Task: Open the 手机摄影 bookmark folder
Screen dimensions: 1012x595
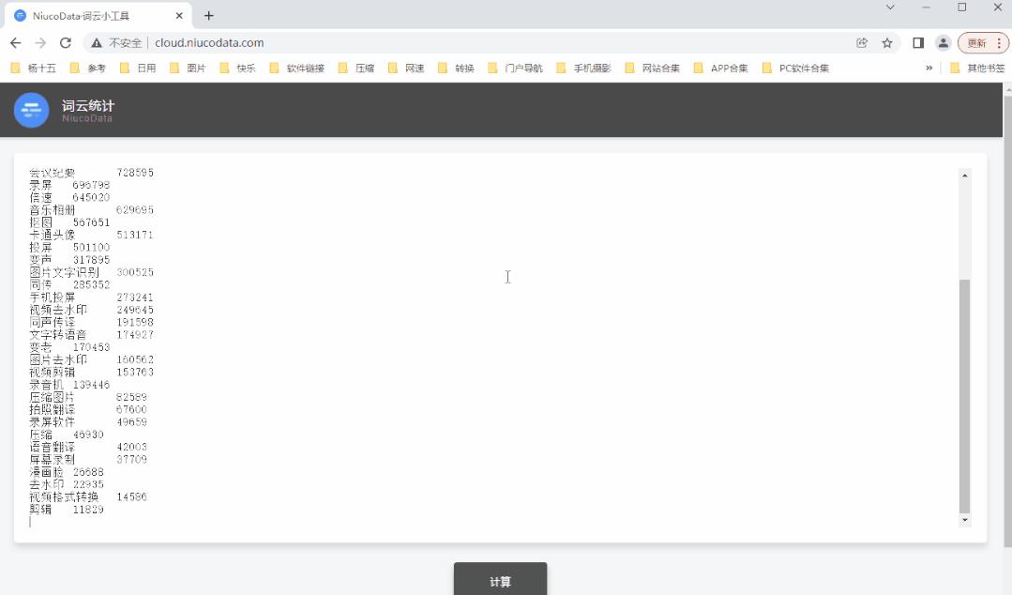Action: click(583, 68)
